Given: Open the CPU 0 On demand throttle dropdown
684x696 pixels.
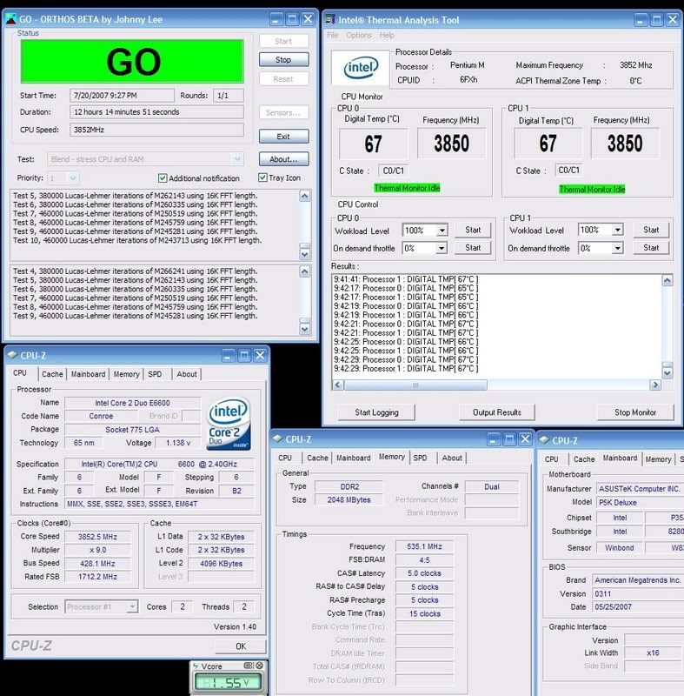Looking at the screenshot, I should click(442, 248).
